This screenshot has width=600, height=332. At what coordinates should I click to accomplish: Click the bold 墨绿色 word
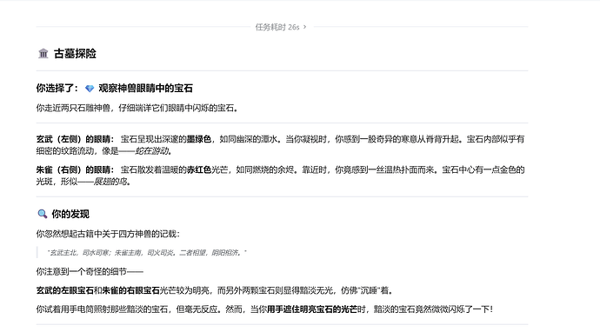199,139
